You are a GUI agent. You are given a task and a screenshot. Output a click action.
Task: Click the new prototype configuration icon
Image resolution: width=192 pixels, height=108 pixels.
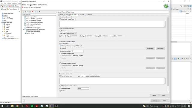pyautogui.click(x=25, y=12)
